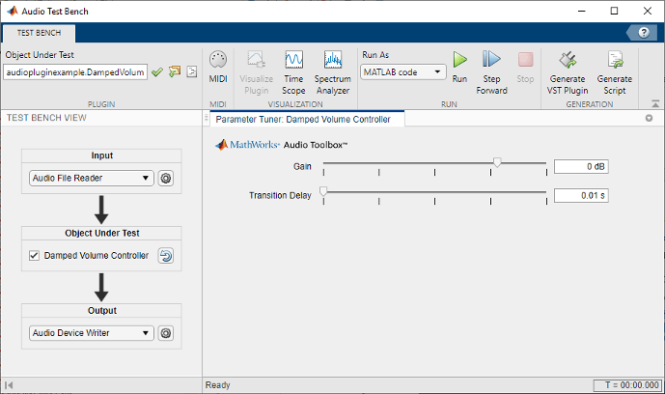This screenshot has width=665, height=394.
Task: Open the help question mark button
Action: 644,32
